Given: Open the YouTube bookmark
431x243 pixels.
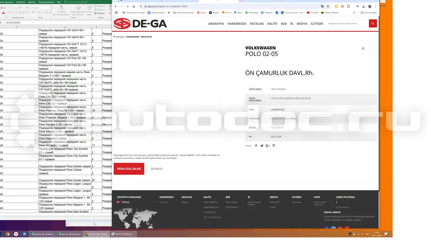Looking at the screenshot, I should (x=312, y=13).
